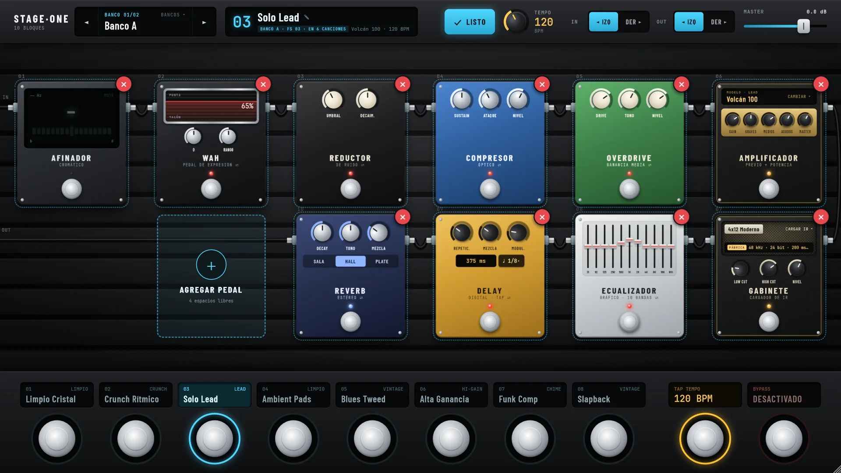This screenshot has width=841, height=473.
Task: Close the Gabinete block with the red X
Action: [x=821, y=217]
